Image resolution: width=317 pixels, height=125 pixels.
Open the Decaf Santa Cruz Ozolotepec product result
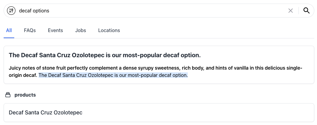(x=46, y=113)
